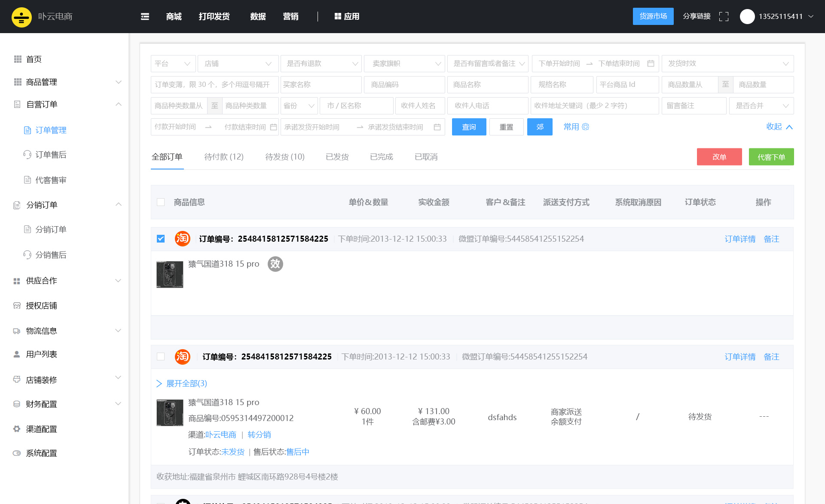The width and height of the screenshot is (825, 504).
Task: Click the 转分销 link
Action: 259,435
